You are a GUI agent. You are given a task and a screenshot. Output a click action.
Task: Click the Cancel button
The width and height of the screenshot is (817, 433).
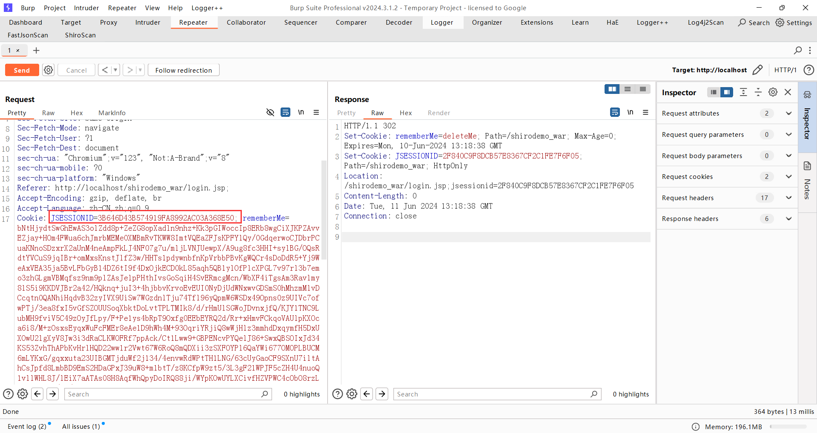pyautogui.click(x=76, y=70)
